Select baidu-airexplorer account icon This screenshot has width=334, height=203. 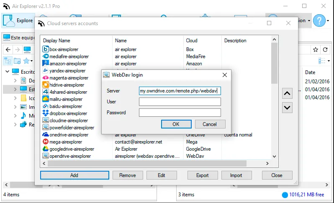click(x=45, y=106)
